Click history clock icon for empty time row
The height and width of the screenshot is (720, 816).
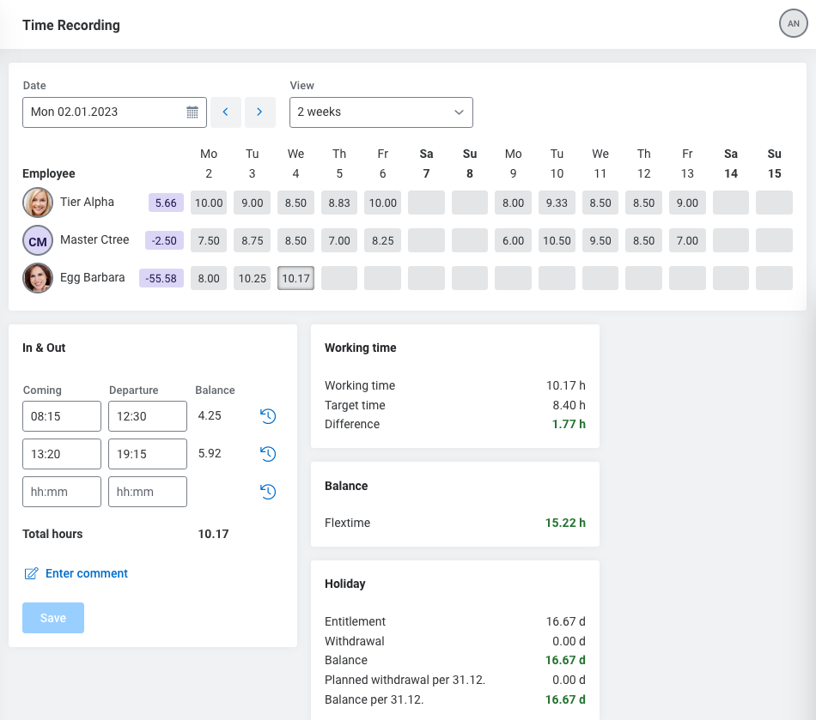268,492
